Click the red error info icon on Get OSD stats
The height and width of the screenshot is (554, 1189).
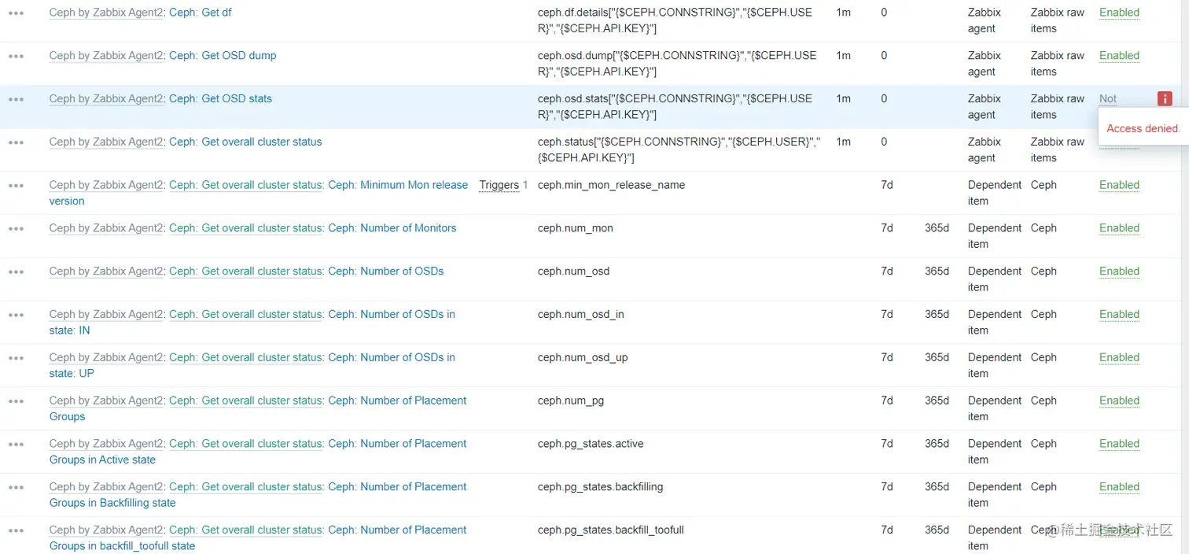[1165, 98]
